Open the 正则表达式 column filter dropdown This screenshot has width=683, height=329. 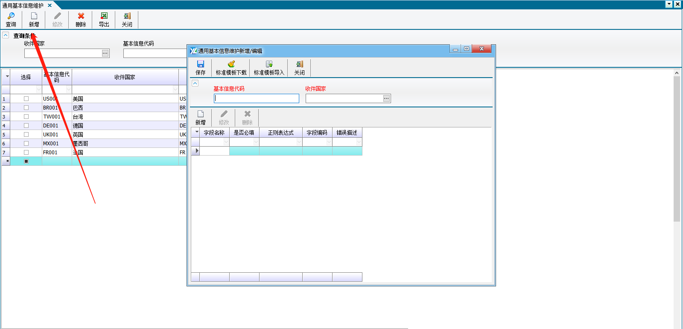click(299, 142)
